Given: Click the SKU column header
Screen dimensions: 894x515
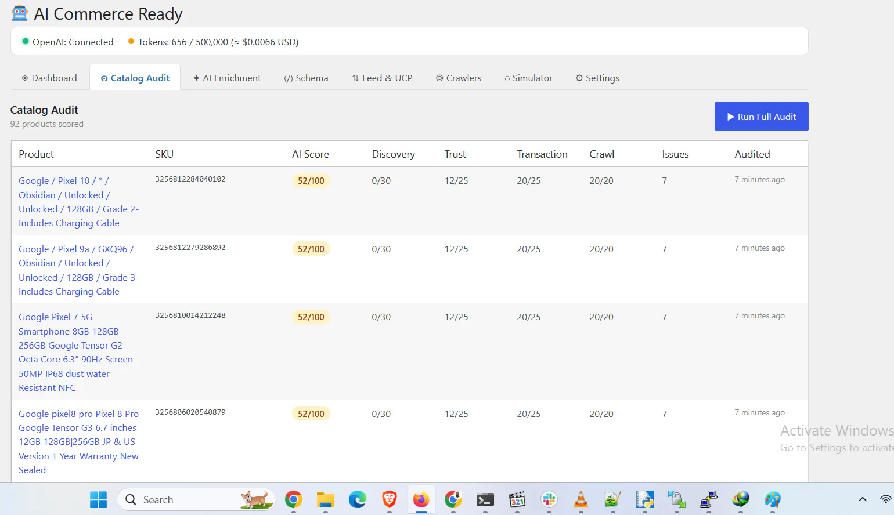Looking at the screenshot, I should coord(164,154).
